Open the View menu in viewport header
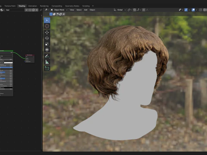Image resolution: width=207 pixels, height=155 pixels. [72, 10]
